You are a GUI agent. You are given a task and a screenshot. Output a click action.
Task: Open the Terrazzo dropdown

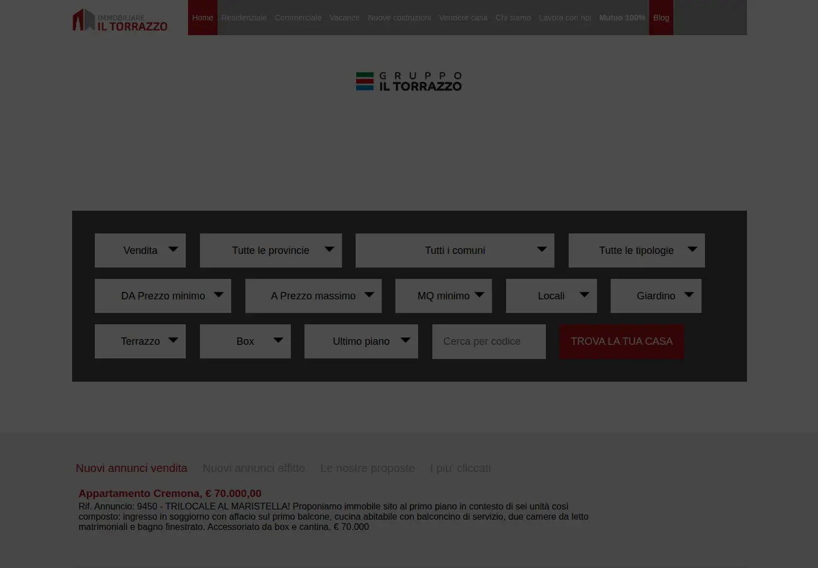(140, 341)
